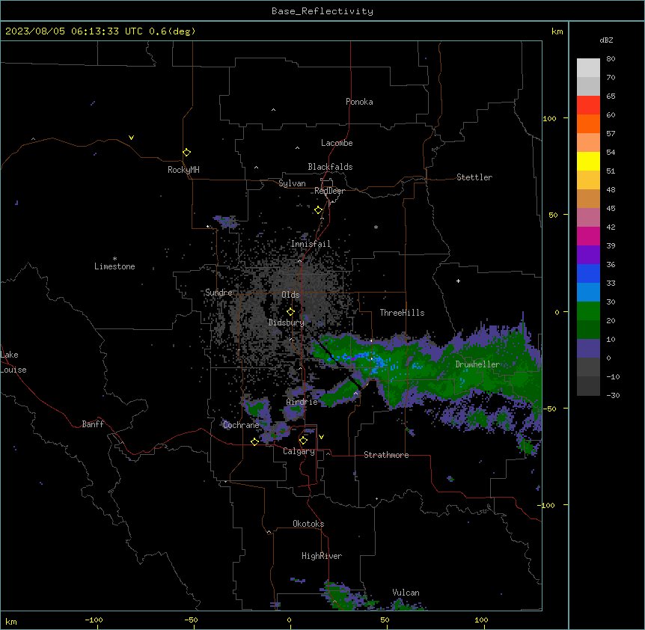Select the yellow diamond marker directly above Calgary
This screenshot has height=630, width=645.
(303, 441)
